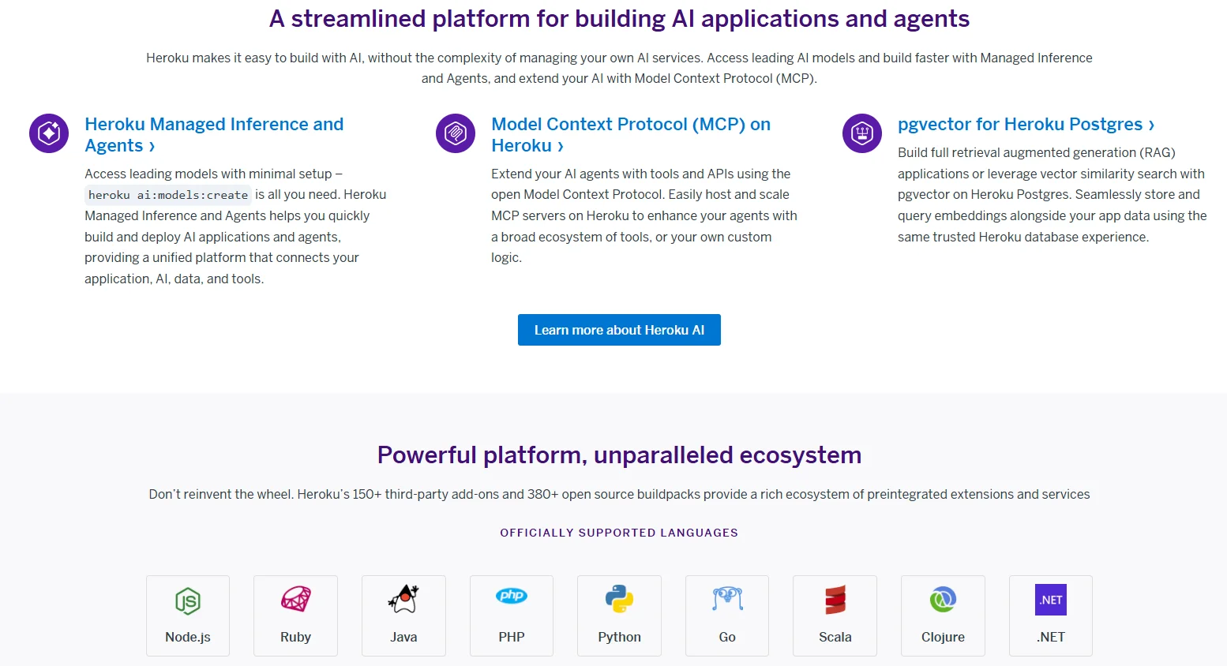Screen dimensions: 1227x666
Task: Click the Heroku Managed Inference circular badge icon
Action: 48,133
